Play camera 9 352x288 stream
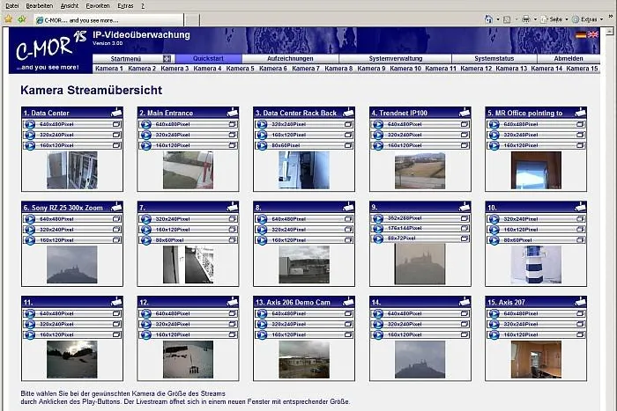The image size is (617, 411). pos(378,218)
